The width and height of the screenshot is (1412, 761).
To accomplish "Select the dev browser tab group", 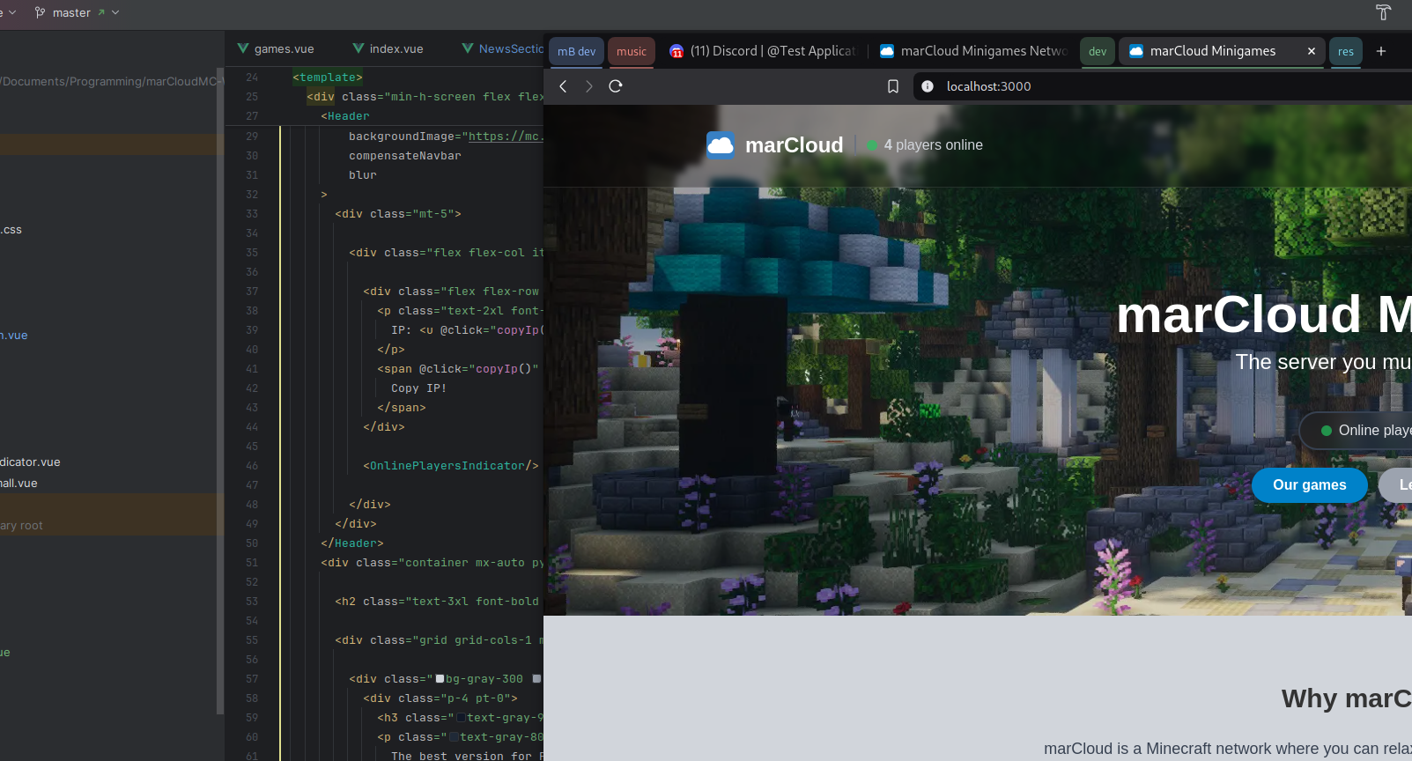I will click(1098, 51).
